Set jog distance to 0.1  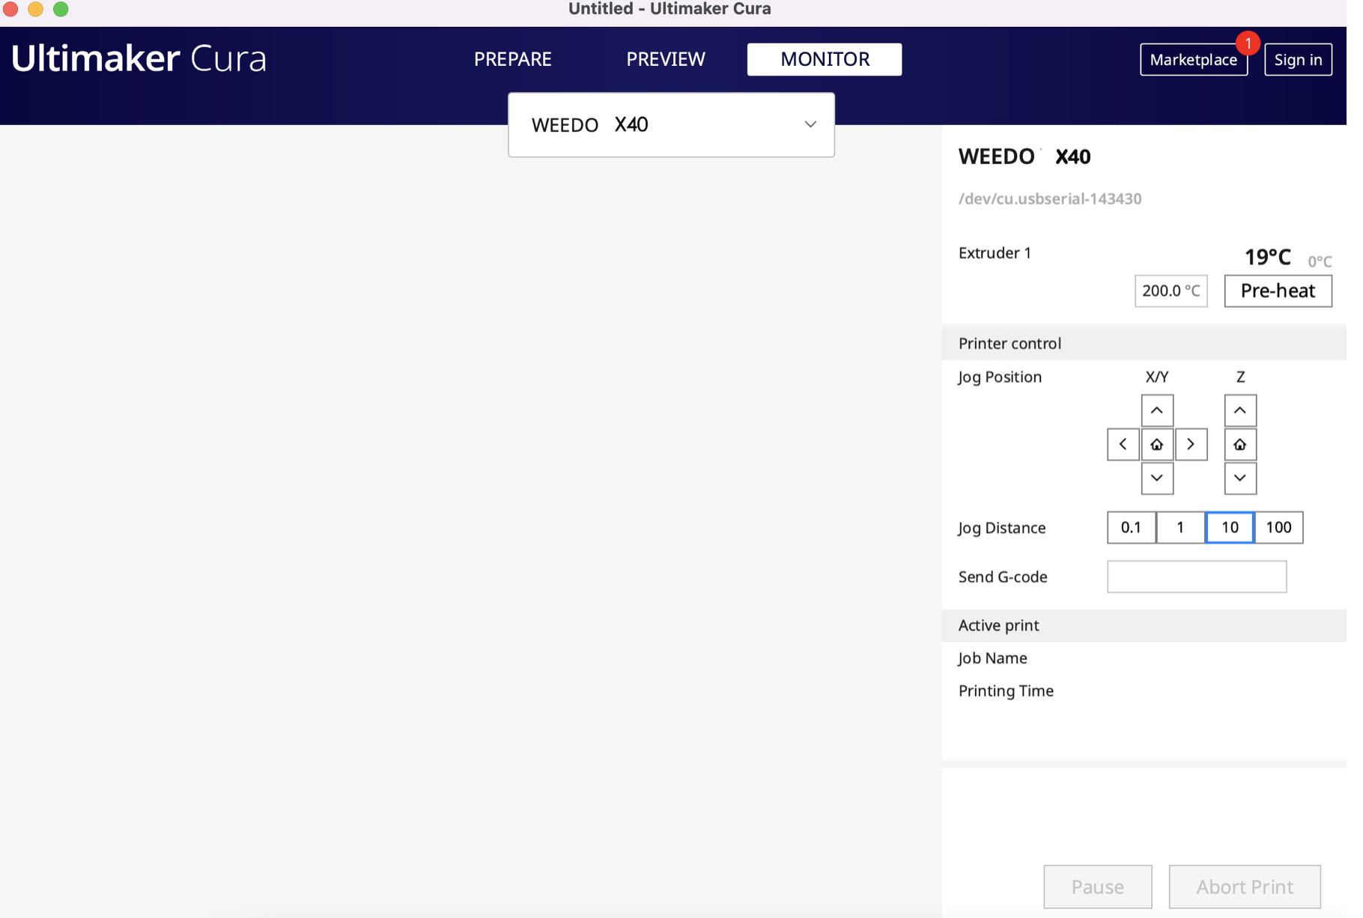(x=1131, y=527)
